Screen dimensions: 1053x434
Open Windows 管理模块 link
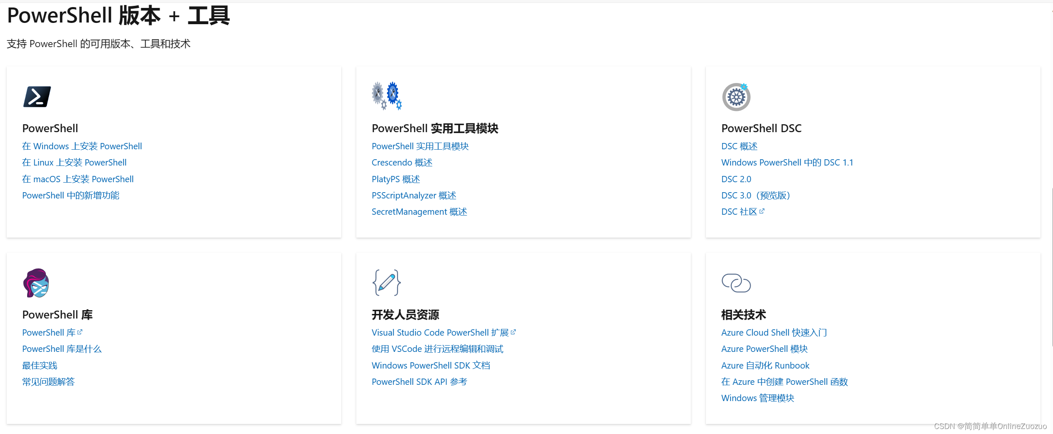758,398
